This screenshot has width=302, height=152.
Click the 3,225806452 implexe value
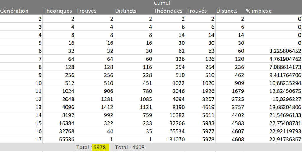tap(283, 51)
